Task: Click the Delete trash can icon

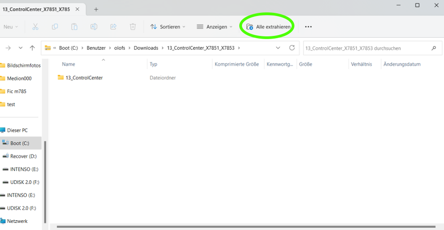Action: click(x=133, y=27)
